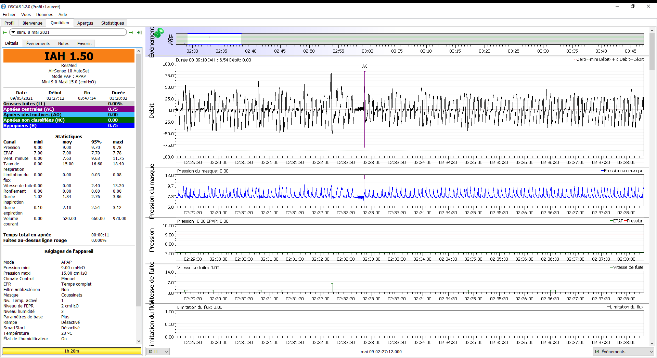Image resolution: width=657 pixels, height=358 pixels.
Task: Click the OSCAR application icon in title bar
Action: click(x=3, y=6)
